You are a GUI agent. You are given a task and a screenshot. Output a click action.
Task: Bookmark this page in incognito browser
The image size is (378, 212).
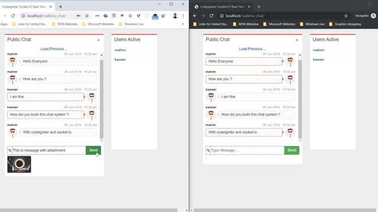click(x=346, y=16)
